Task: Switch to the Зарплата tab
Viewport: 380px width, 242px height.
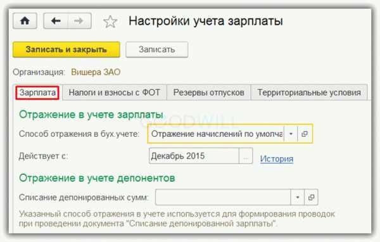Action: [x=37, y=92]
